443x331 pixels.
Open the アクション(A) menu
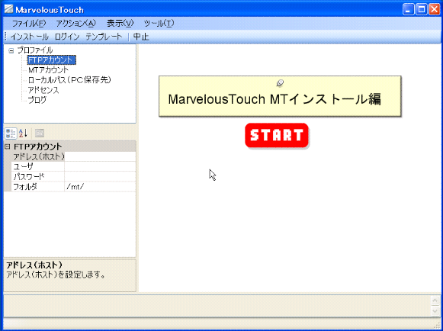pos(75,23)
